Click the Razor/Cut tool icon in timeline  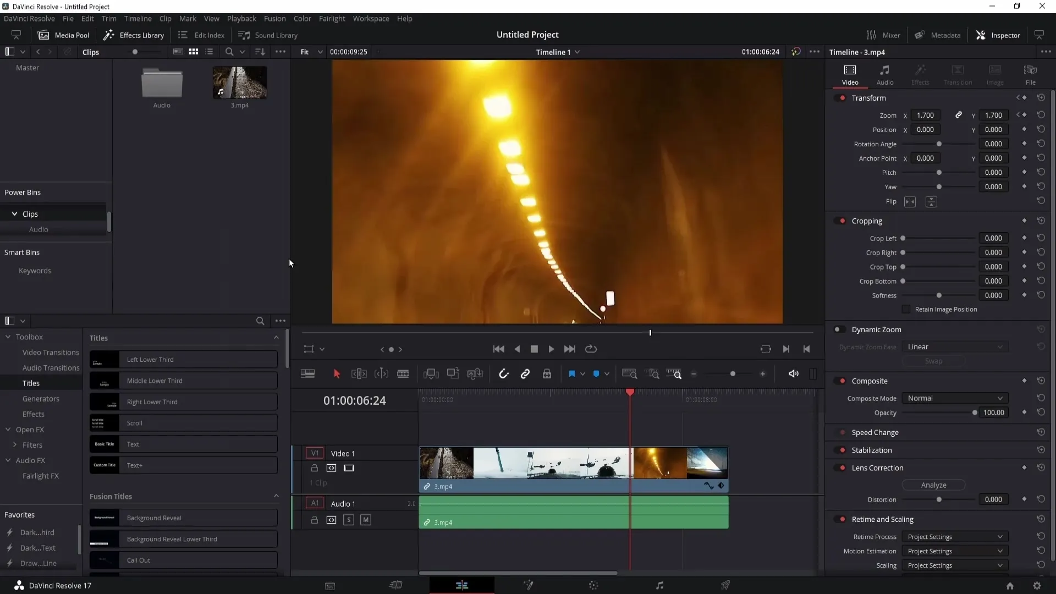pyautogui.click(x=403, y=374)
